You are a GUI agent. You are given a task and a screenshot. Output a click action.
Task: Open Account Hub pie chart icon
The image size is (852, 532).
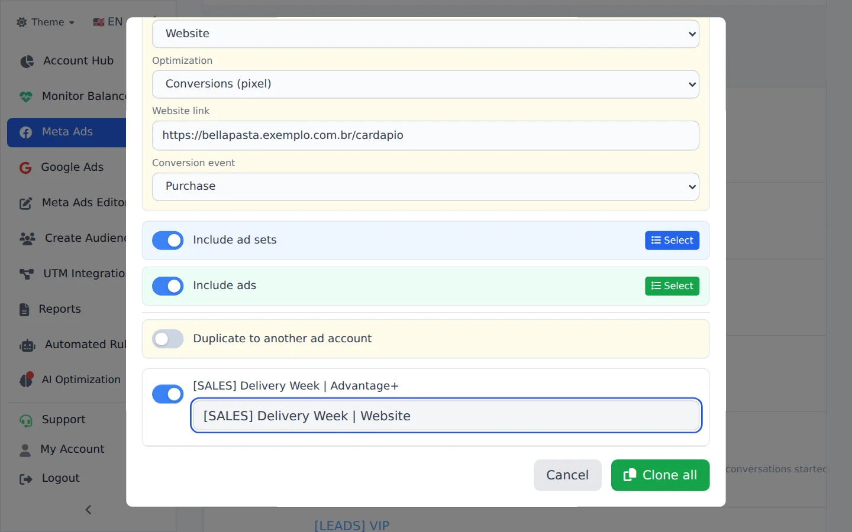[x=27, y=61]
